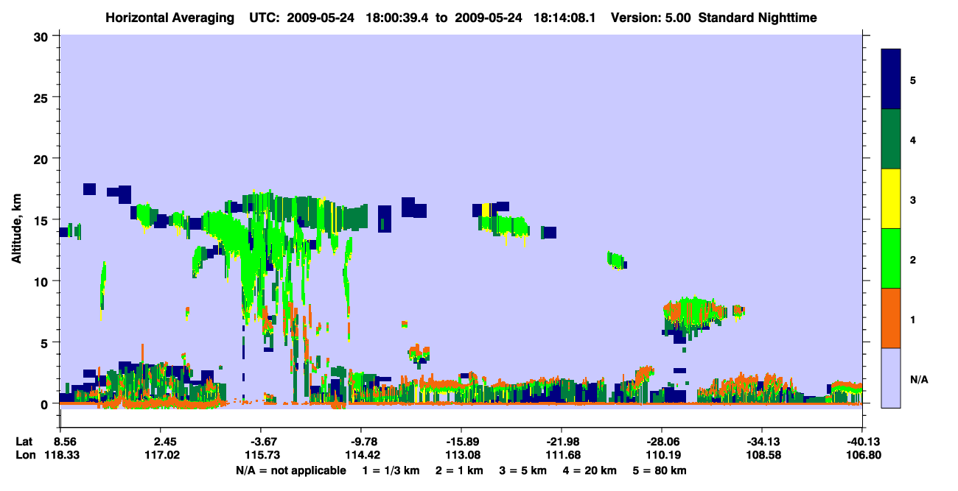Click the longitude value '114.42'
This screenshot has height=491, width=958.
pyautogui.click(x=363, y=455)
